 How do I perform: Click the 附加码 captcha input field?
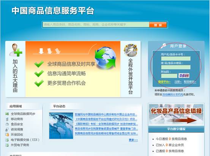pos(169,76)
